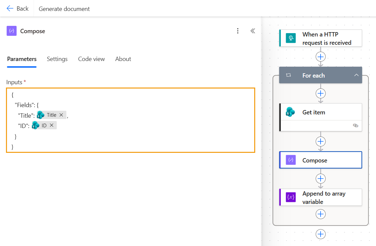
Task: Go back using the Back link
Action: 18,8
